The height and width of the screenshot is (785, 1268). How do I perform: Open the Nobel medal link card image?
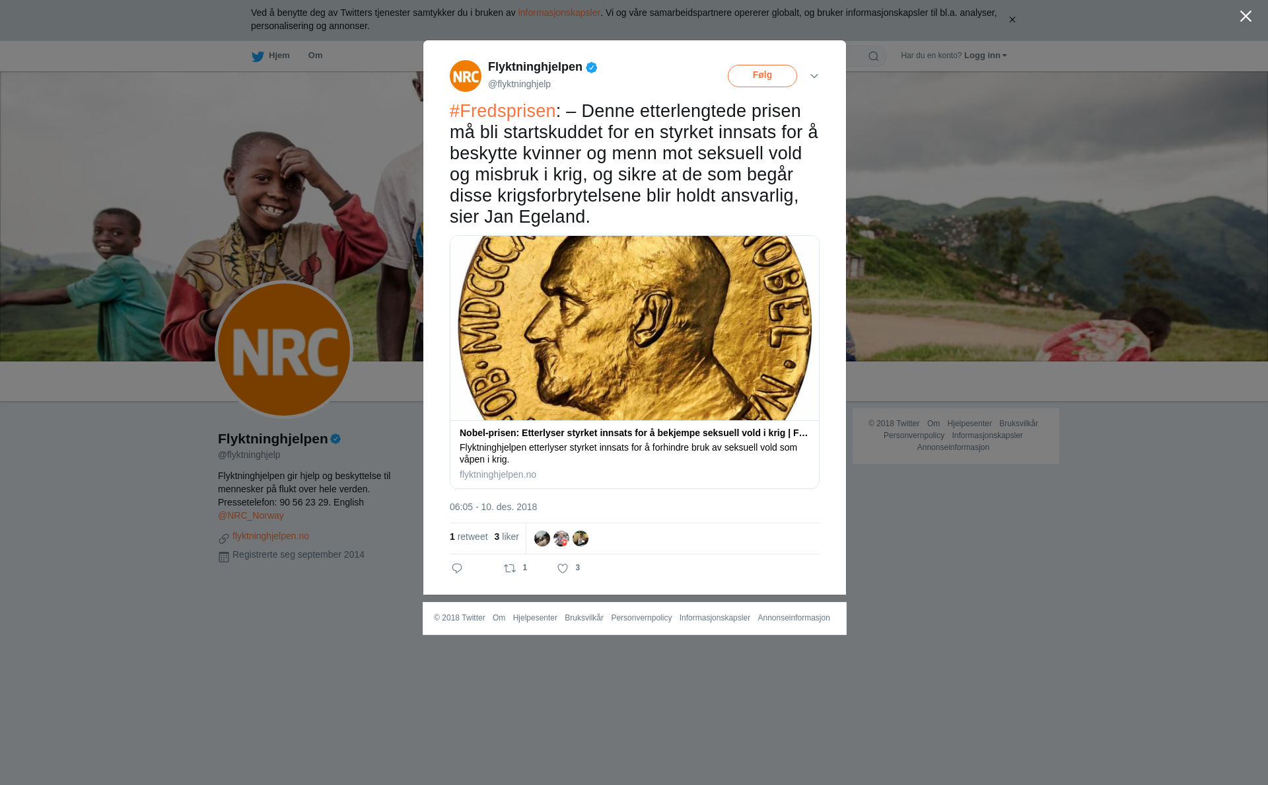635,328
